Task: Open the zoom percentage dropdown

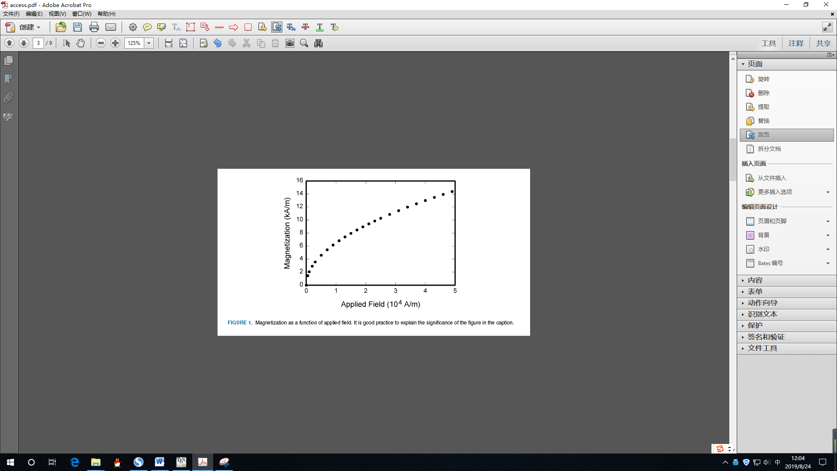Action: coord(149,43)
